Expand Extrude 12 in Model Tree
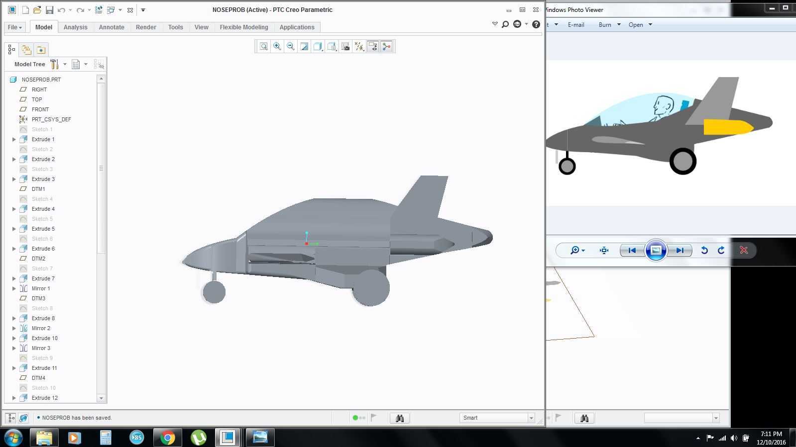This screenshot has height=447, width=796. pos(14,398)
